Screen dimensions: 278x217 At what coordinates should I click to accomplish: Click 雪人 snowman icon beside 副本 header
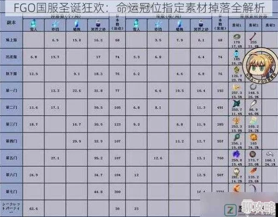click(33, 23)
